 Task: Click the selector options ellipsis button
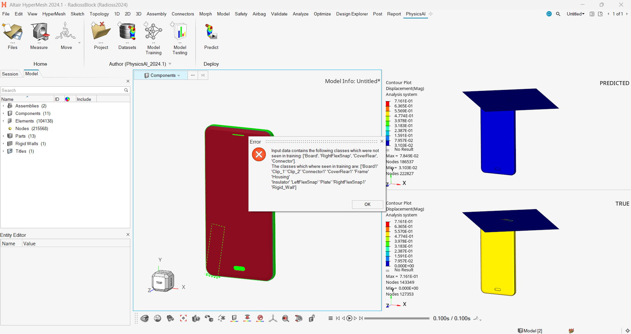(193, 75)
